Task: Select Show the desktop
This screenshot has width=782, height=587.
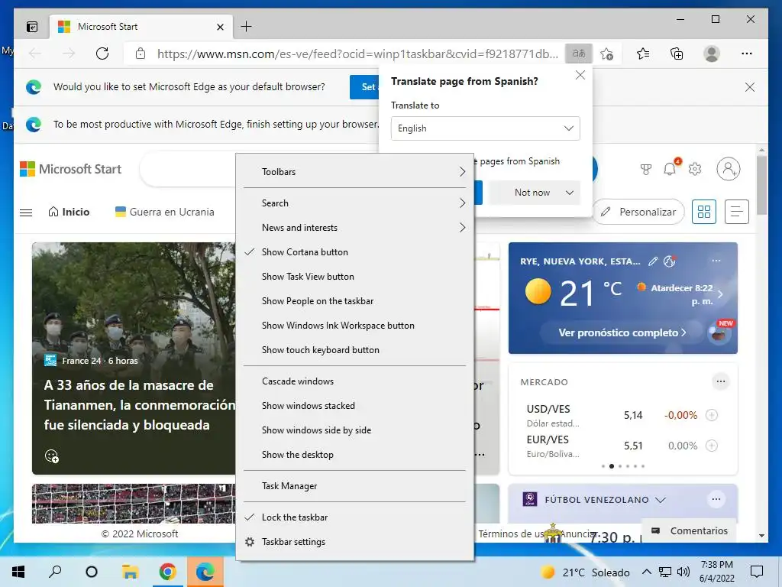Action: point(354,455)
